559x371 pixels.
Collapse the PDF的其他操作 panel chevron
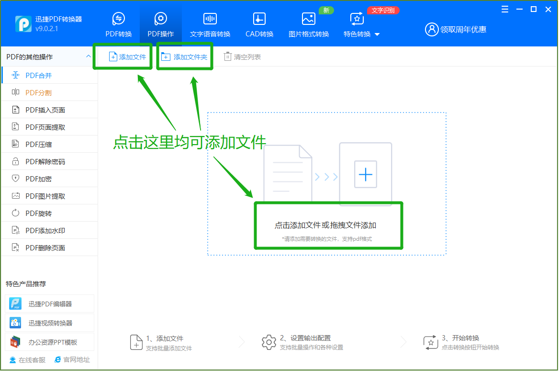89,56
